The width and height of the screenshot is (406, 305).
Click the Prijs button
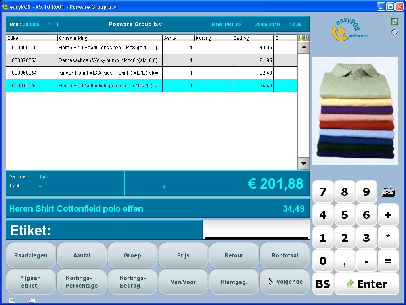click(x=183, y=255)
